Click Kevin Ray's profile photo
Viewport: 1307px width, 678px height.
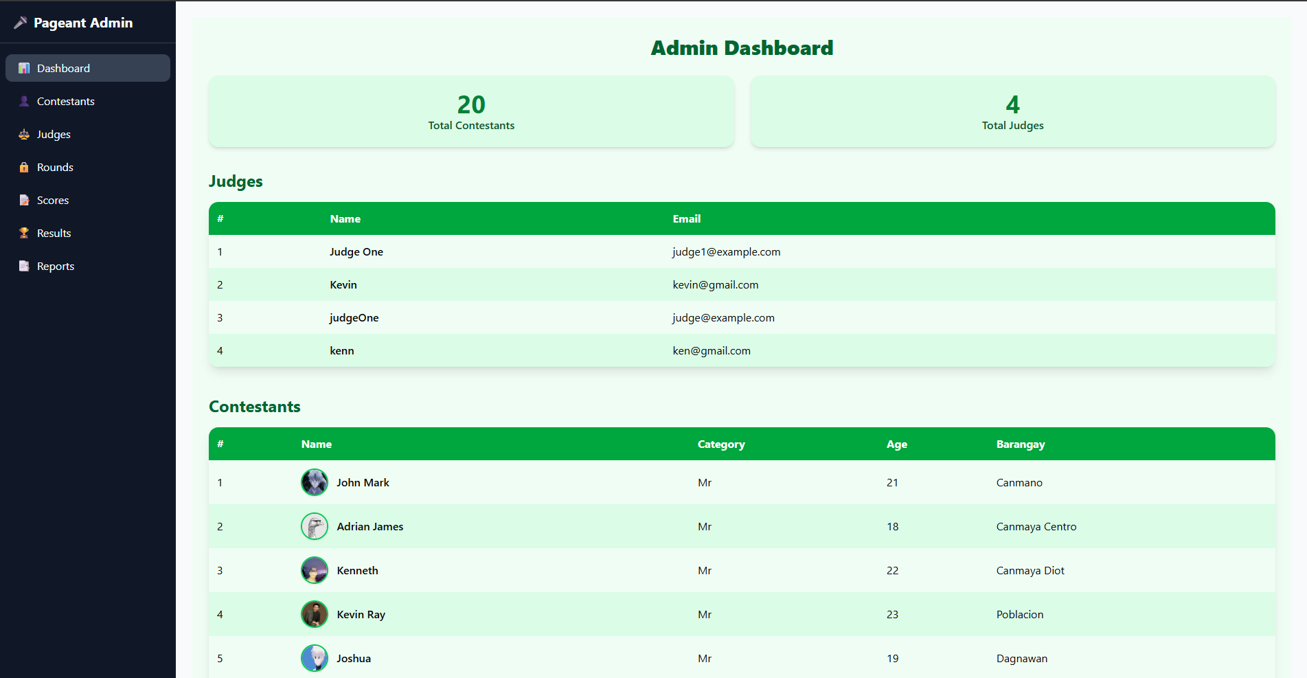pos(314,614)
